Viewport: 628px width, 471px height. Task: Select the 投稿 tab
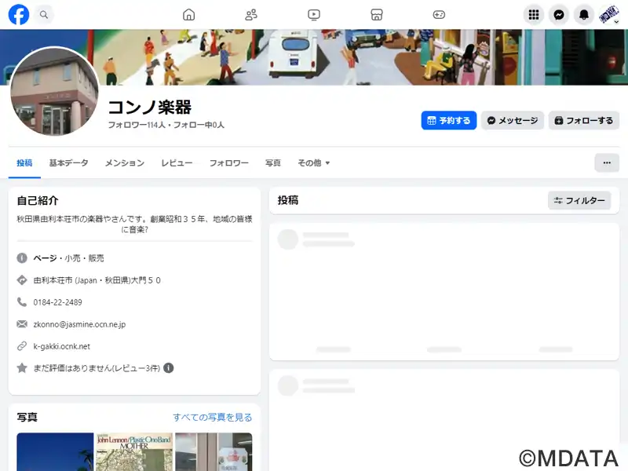24,163
